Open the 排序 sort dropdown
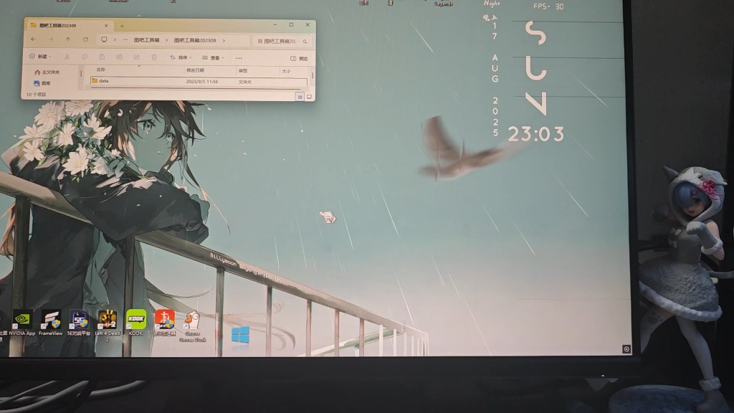The image size is (734, 413). (181, 57)
